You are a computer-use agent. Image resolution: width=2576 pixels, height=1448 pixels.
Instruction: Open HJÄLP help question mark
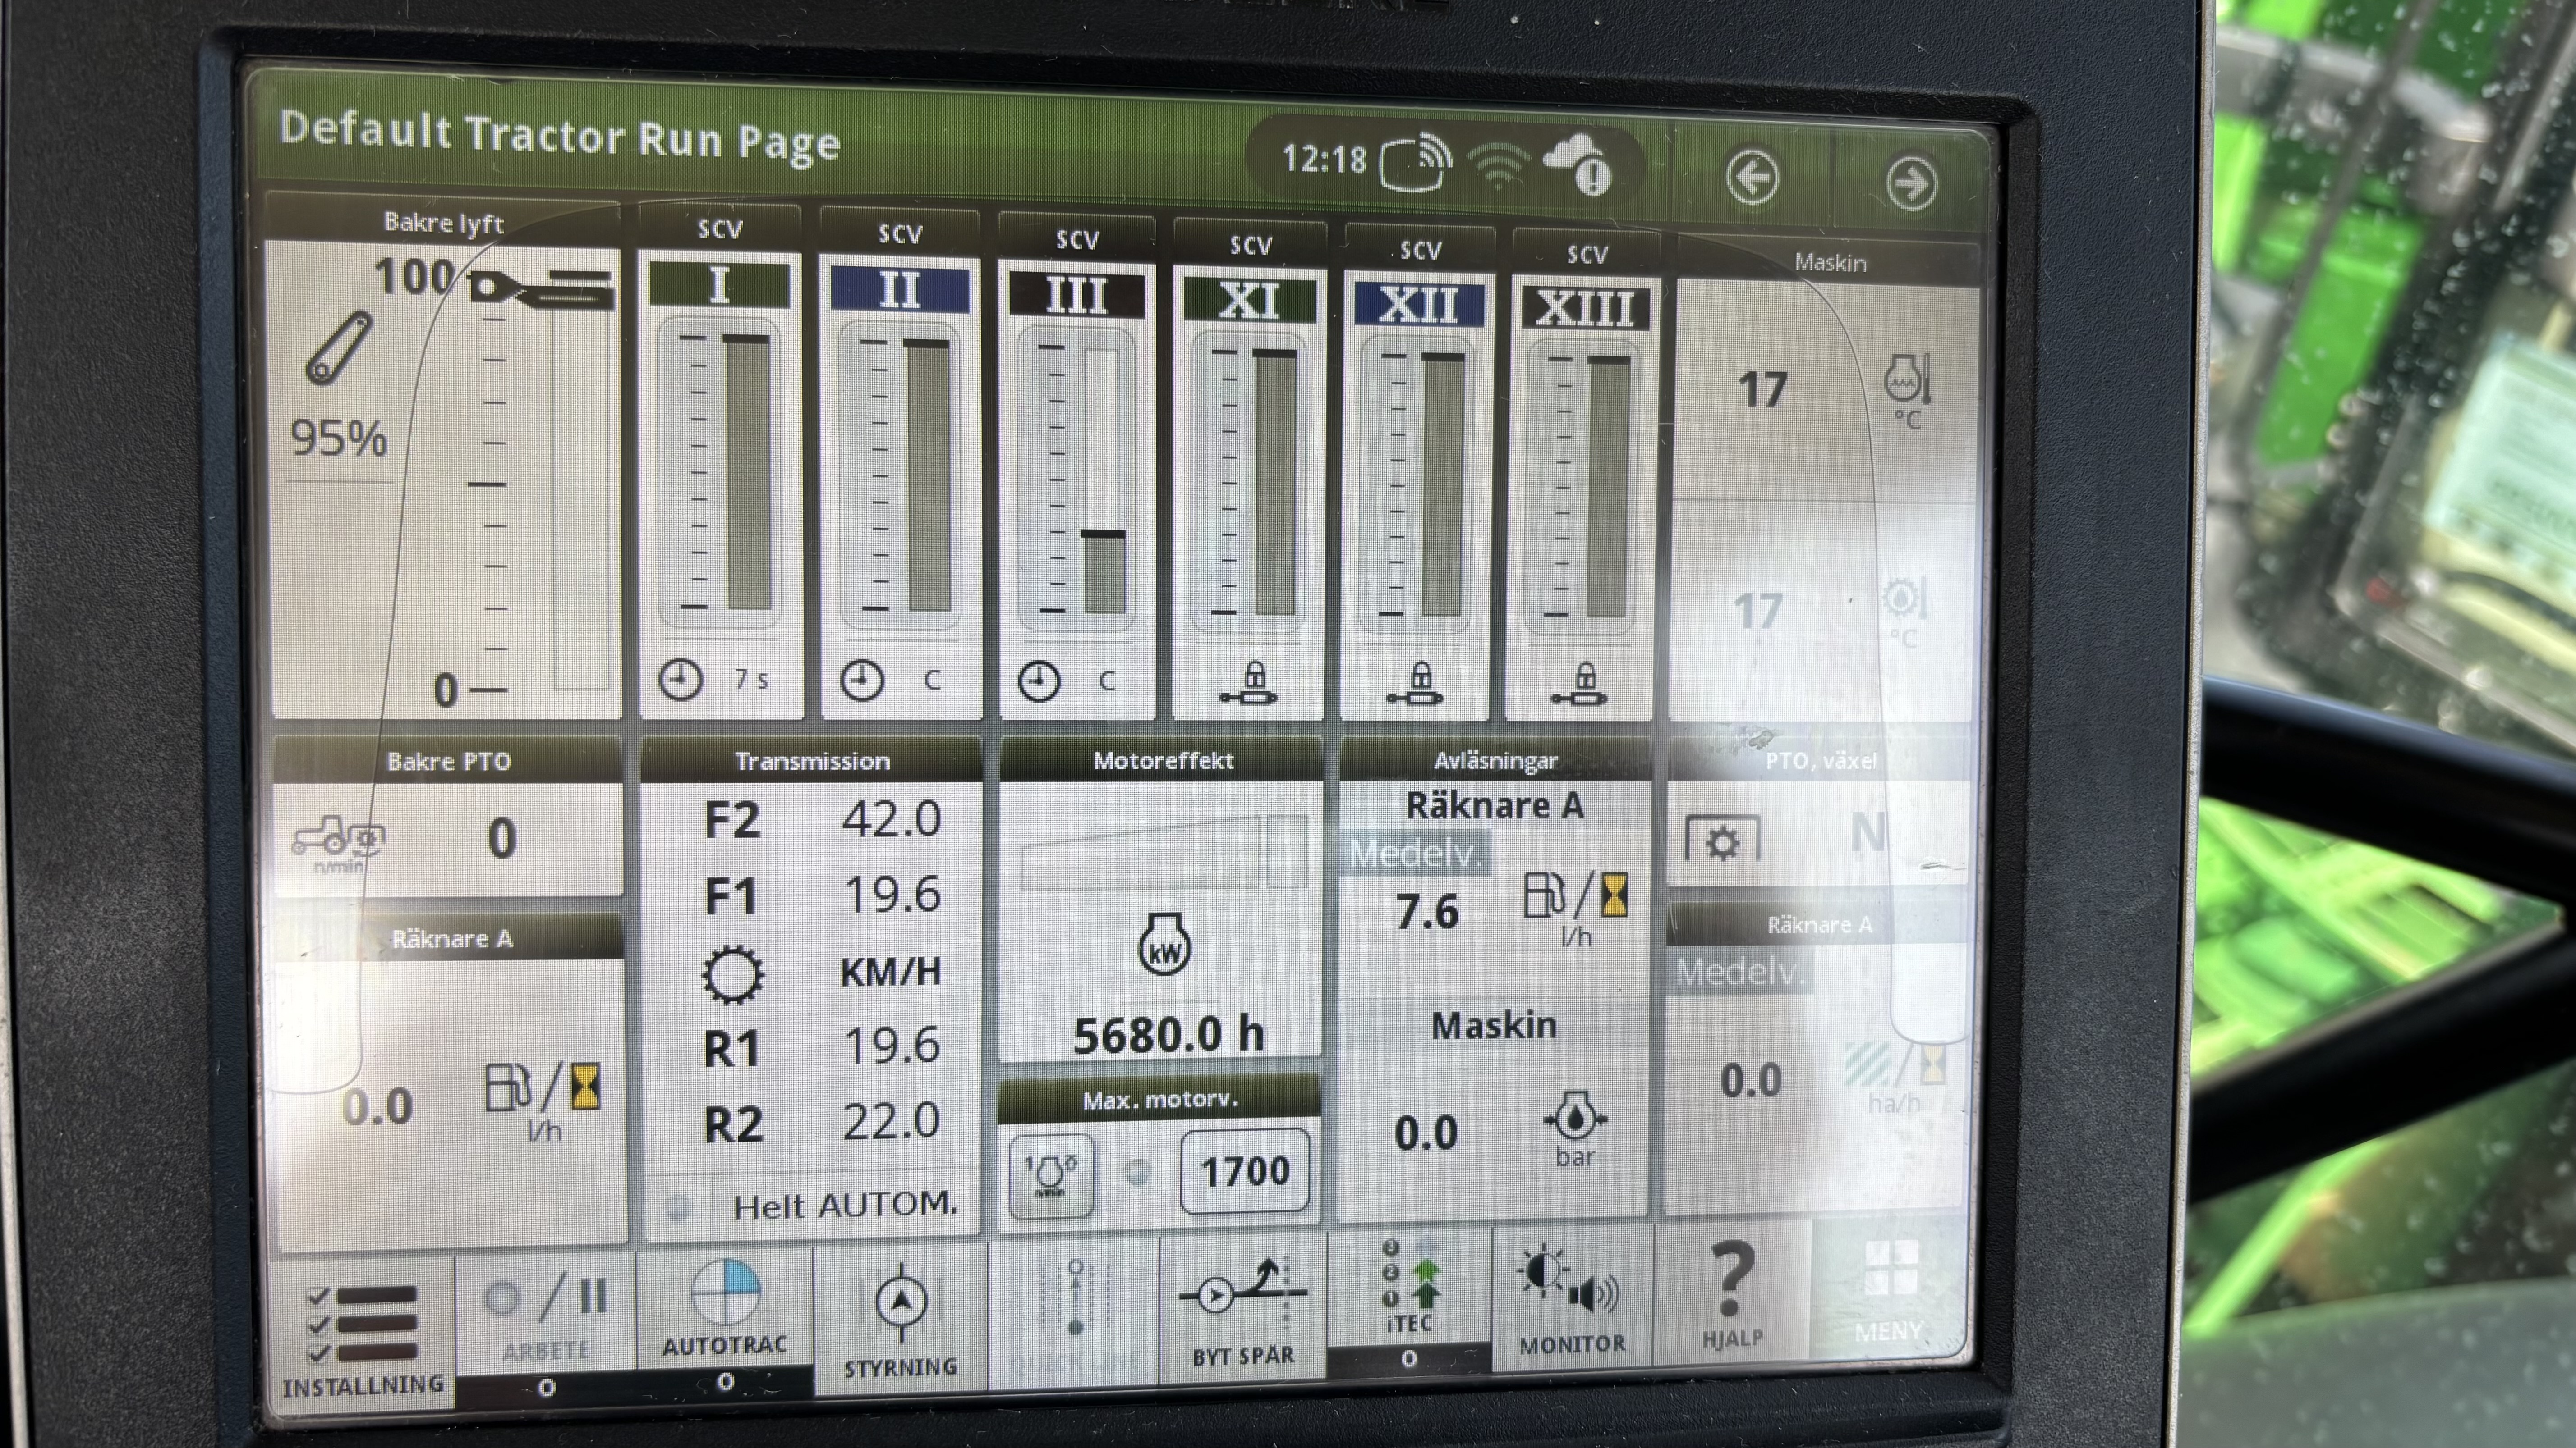pos(1732,1293)
